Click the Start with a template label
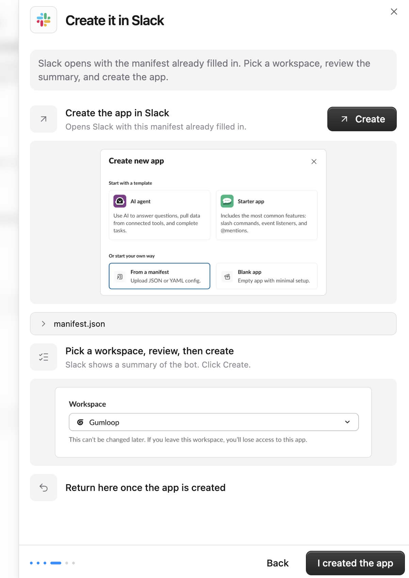 click(130, 183)
